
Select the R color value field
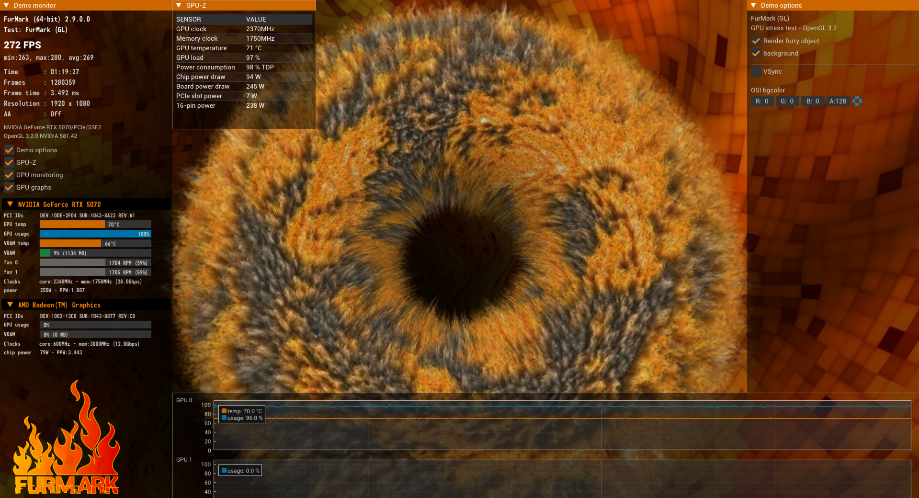pos(762,101)
